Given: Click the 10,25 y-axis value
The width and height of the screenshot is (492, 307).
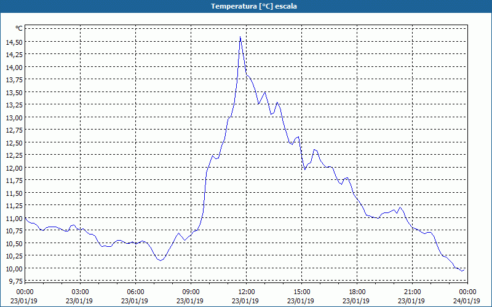Looking at the screenshot, I should click(x=14, y=256).
